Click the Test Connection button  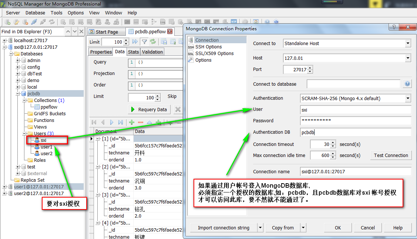[391, 156]
